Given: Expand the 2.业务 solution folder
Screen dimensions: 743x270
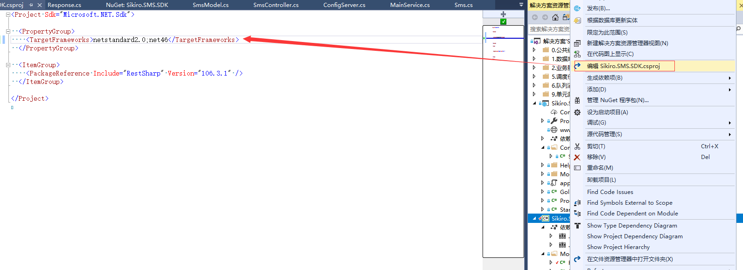Looking at the screenshot, I should [x=534, y=68].
